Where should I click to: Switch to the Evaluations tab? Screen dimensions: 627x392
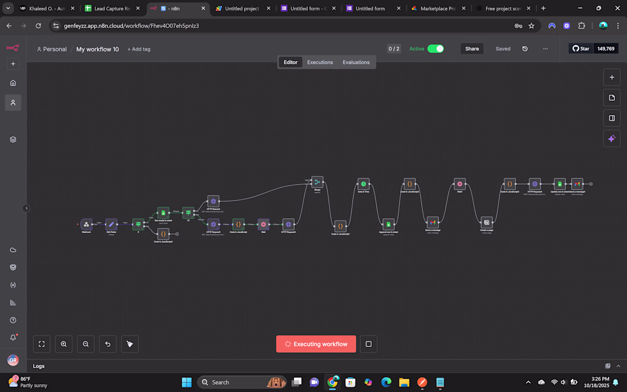(356, 62)
